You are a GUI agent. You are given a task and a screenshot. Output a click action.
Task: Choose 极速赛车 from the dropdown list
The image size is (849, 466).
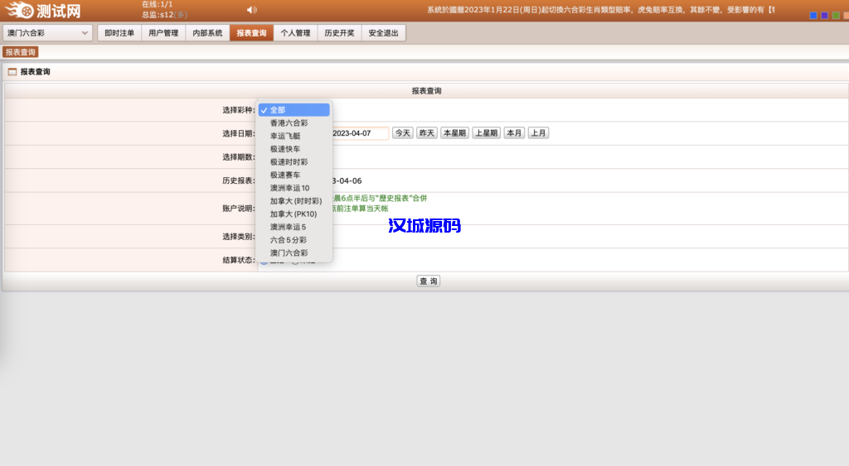[x=294, y=175]
